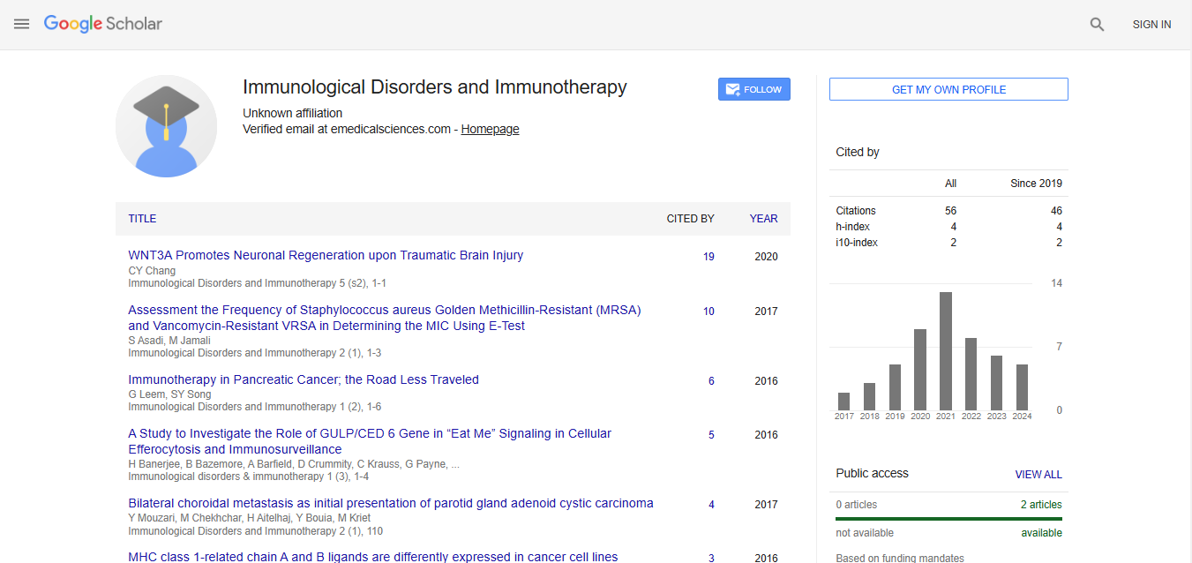Open citation count 19 for WNT3A paper

708,257
